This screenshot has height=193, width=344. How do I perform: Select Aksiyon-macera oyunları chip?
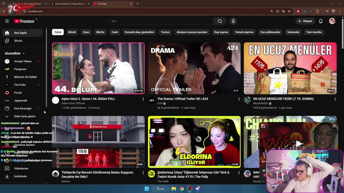point(192,32)
